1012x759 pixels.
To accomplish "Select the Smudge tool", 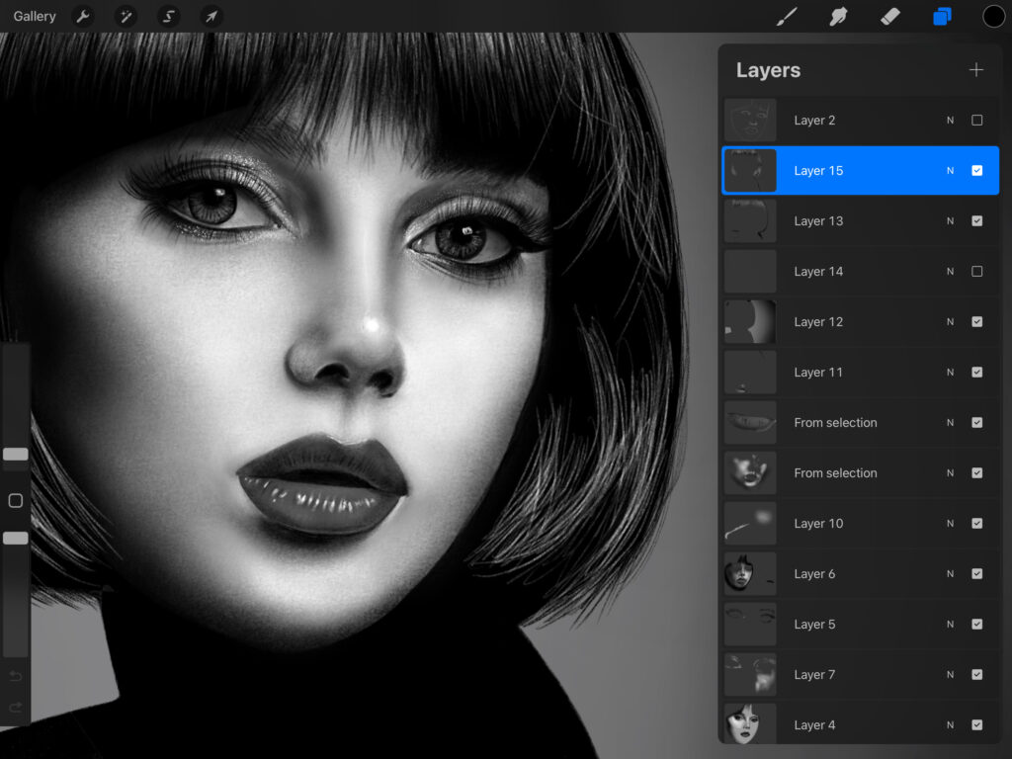I will pyautogui.click(x=838, y=16).
